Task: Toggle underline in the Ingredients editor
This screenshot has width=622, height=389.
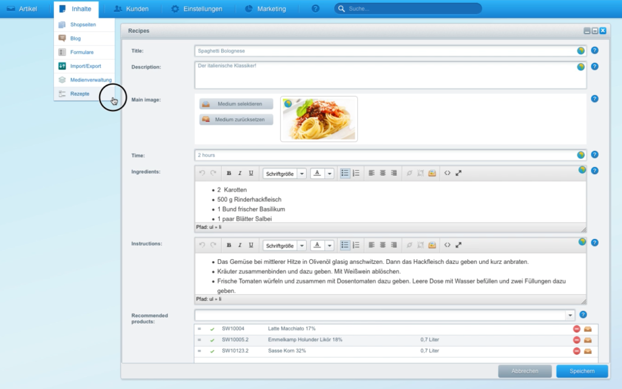Action: 251,174
